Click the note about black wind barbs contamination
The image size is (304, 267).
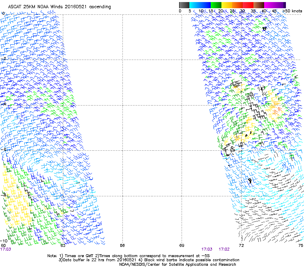(189, 260)
